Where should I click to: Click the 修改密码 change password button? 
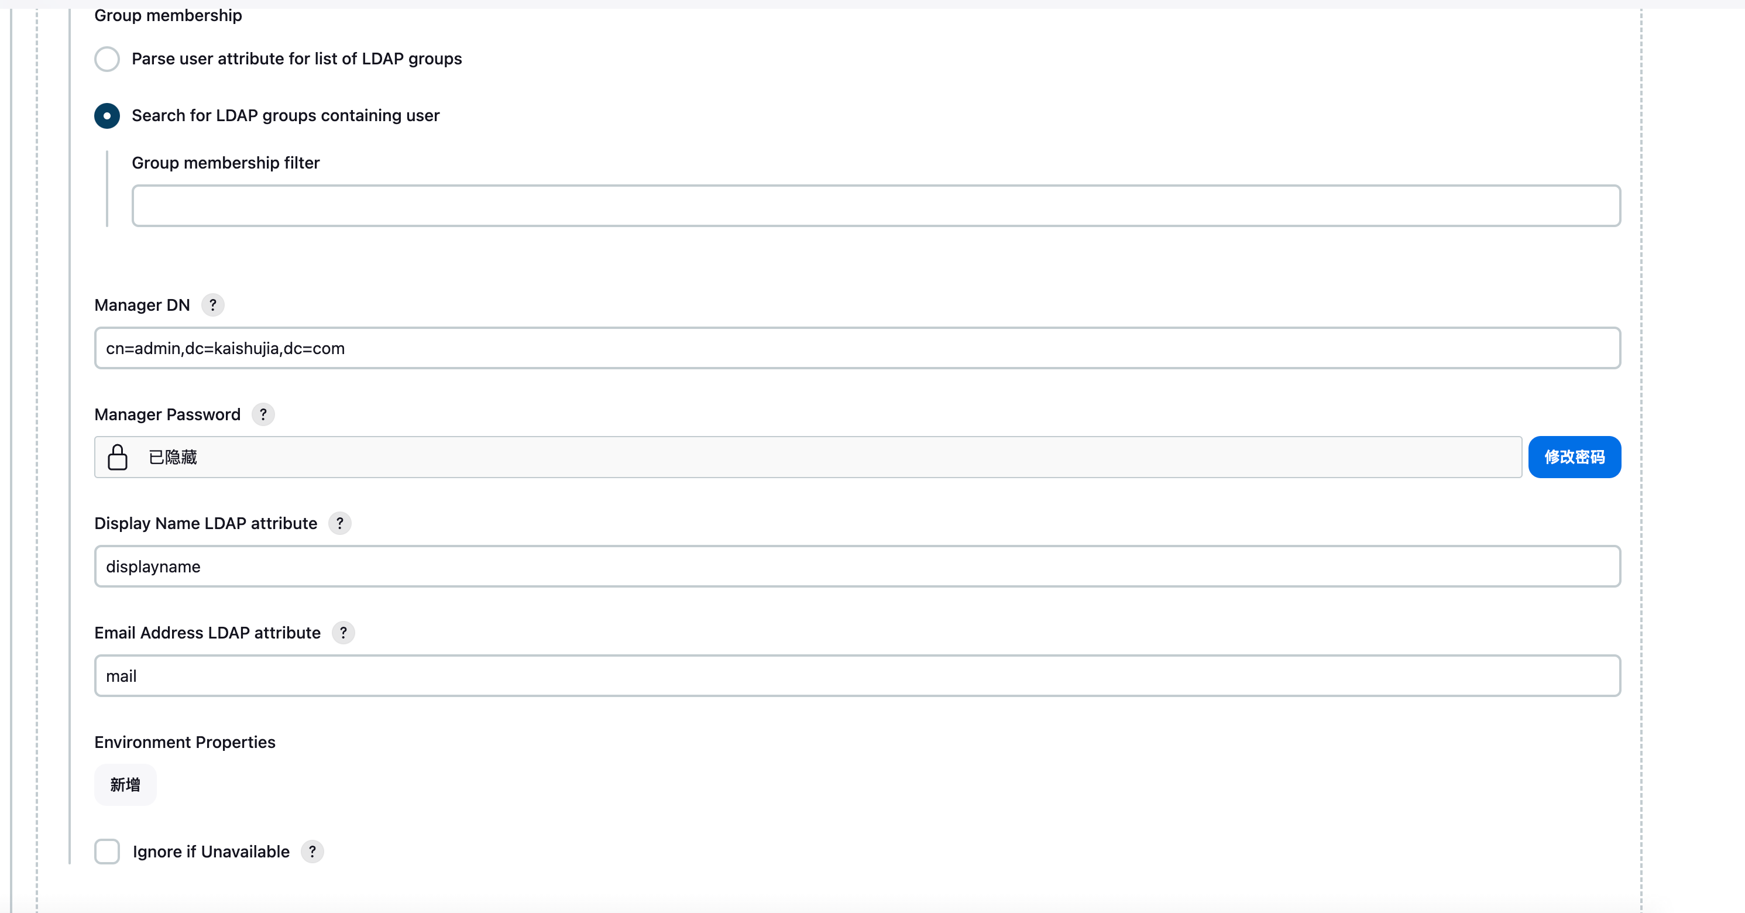[1574, 457]
